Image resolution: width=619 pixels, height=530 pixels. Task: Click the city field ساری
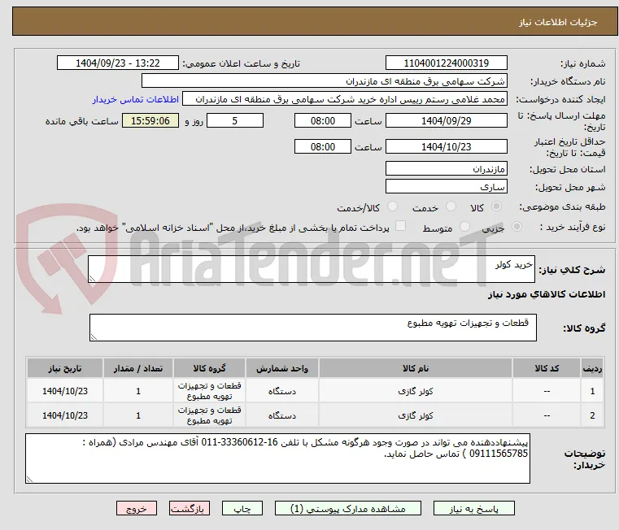pyautogui.click(x=446, y=186)
